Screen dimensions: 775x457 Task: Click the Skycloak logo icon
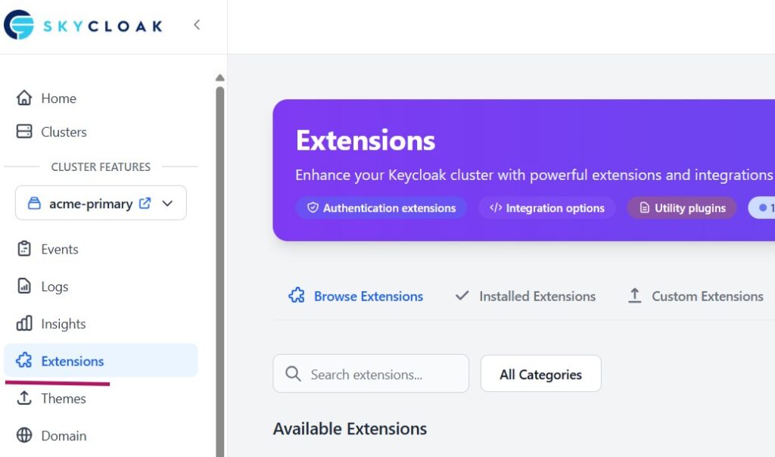19,25
